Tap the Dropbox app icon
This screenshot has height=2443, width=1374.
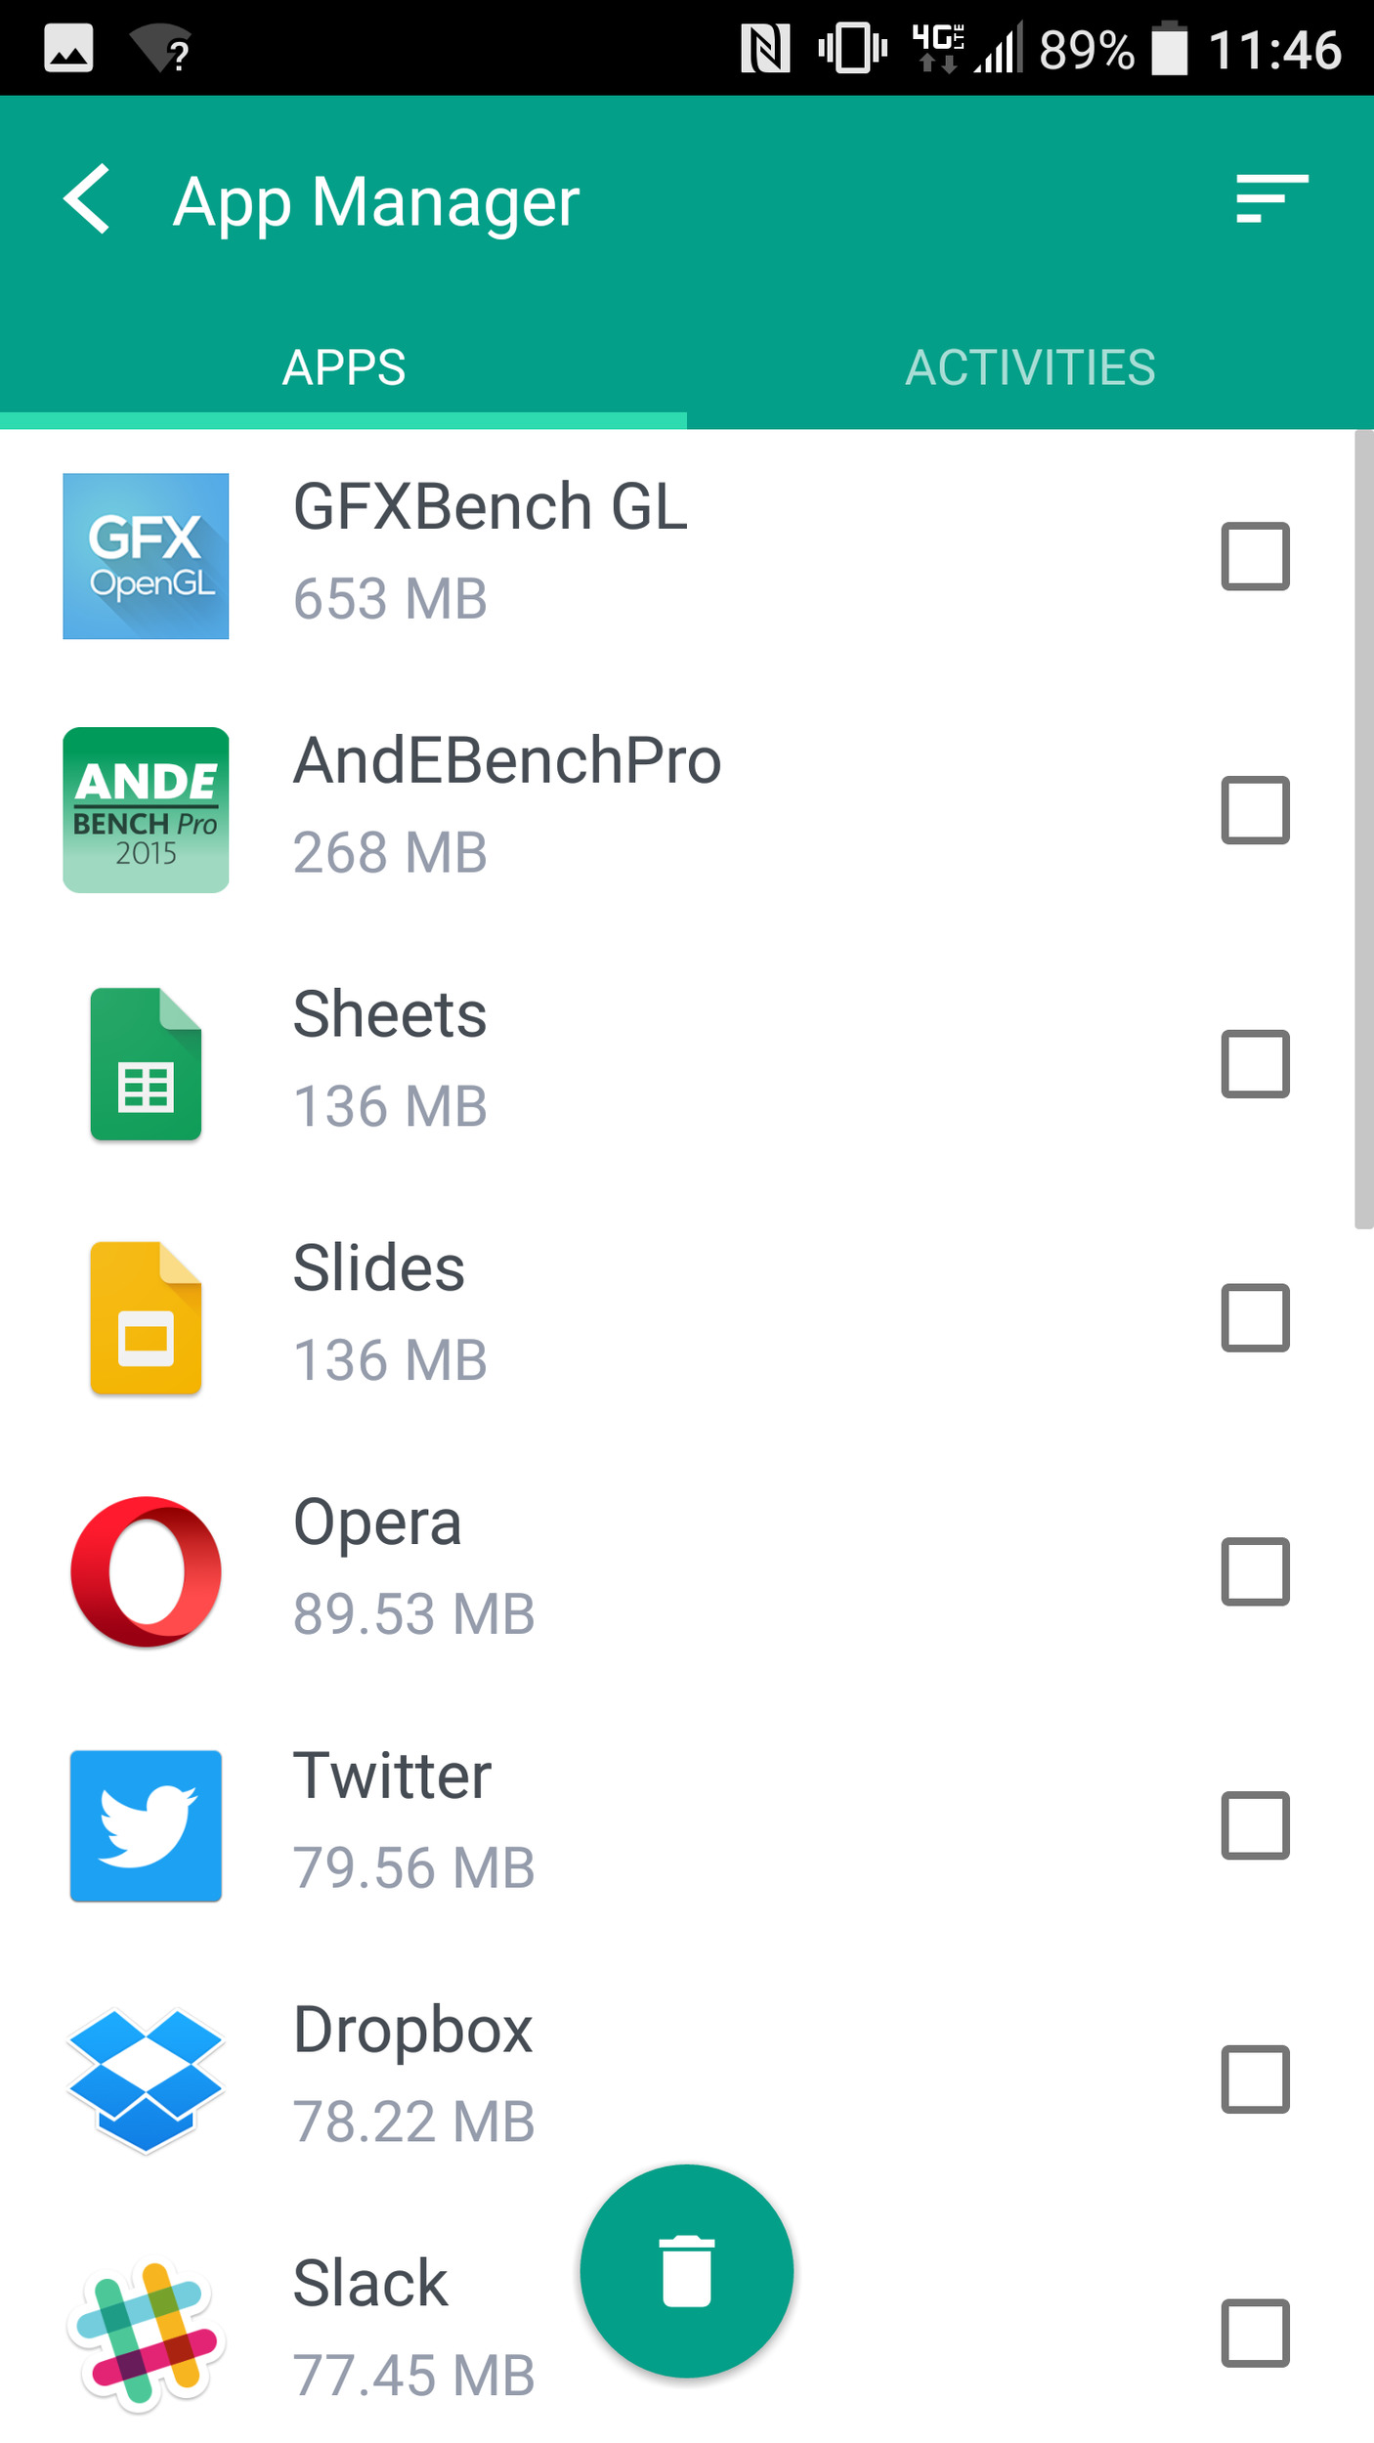[146, 2079]
